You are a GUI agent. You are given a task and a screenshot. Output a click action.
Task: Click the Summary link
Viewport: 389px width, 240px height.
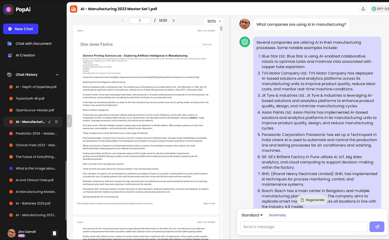coord(277,215)
